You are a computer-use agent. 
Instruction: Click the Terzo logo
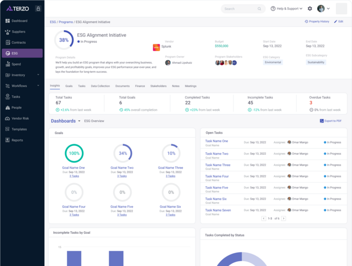coord(18,8)
